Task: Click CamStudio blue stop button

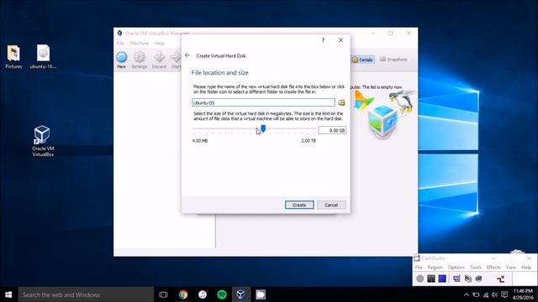Action: pyautogui.click(x=442, y=279)
